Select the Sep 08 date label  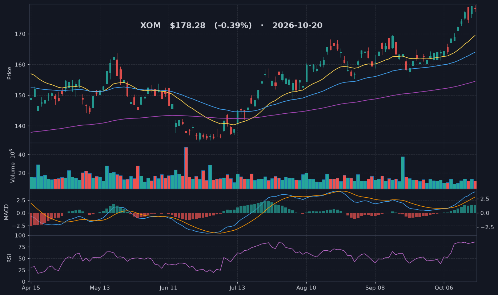(x=375, y=287)
